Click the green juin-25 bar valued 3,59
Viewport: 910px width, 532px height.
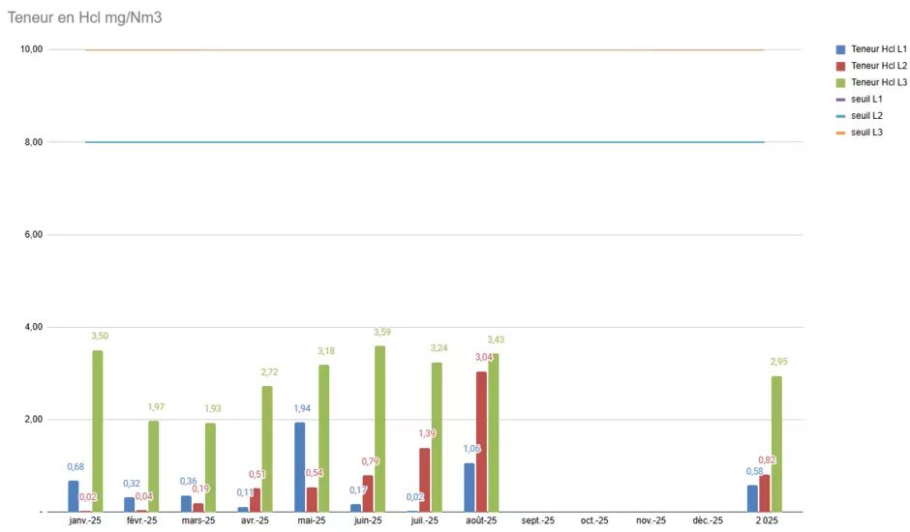click(x=379, y=429)
